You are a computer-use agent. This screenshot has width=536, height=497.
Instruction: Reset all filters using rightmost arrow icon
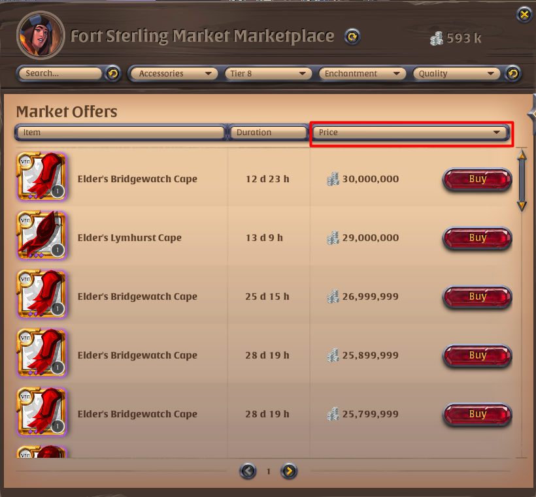[512, 73]
